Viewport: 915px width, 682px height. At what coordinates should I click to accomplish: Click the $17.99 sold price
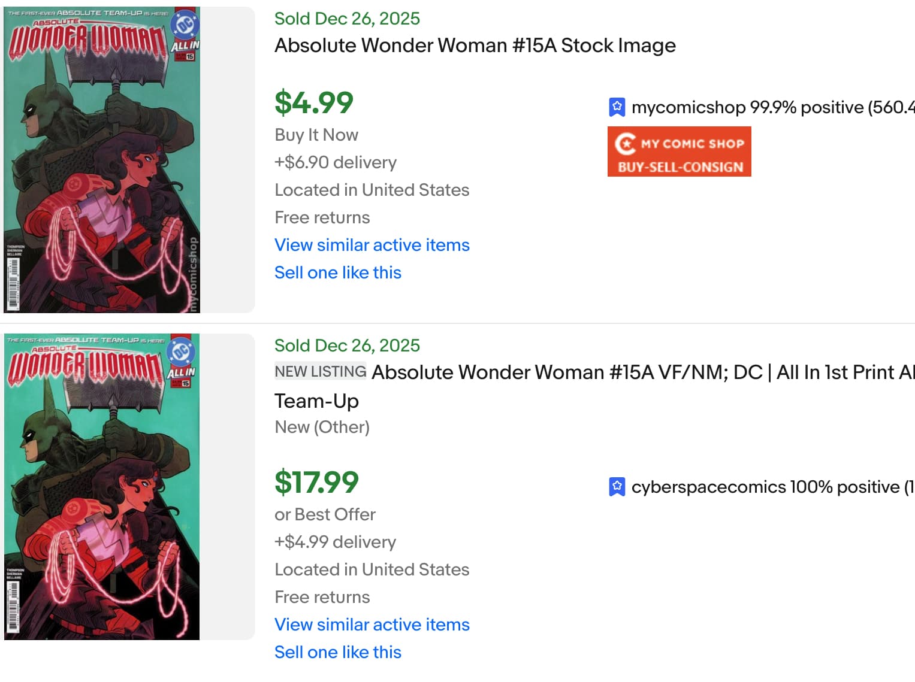[316, 482]
